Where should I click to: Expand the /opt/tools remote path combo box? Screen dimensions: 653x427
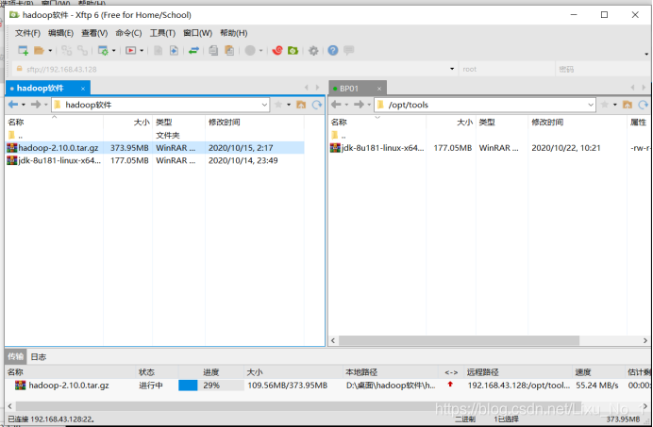tap(591, 105)
